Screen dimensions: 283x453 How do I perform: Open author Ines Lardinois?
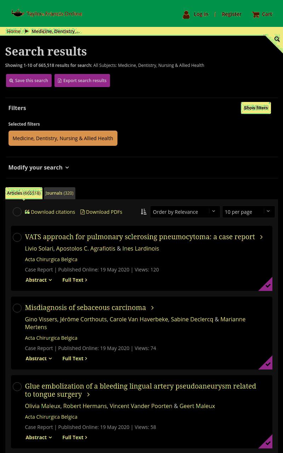pyautogui.click(x=141, y=248)
